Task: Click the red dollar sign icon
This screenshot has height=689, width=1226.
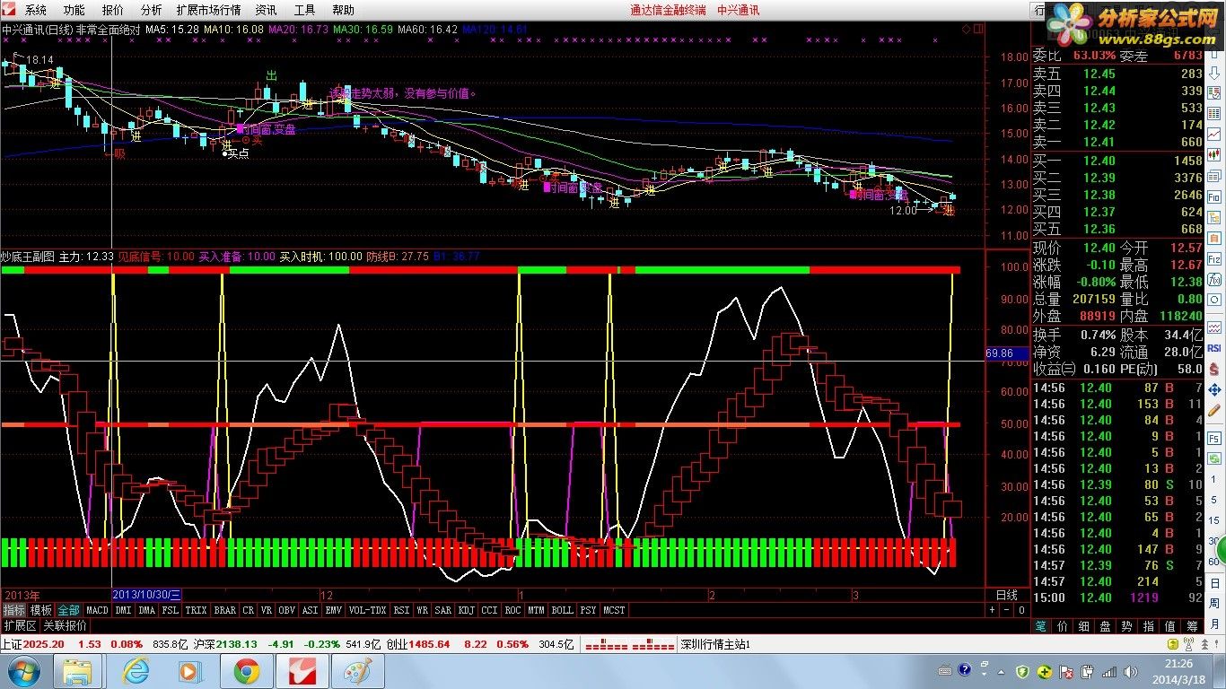Action: coord(1213,369)
